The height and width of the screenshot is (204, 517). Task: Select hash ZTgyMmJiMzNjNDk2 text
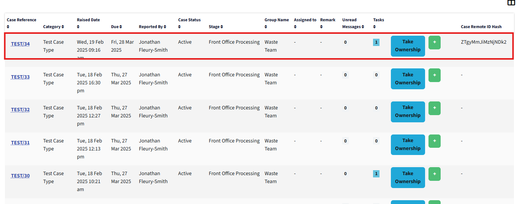tap(484, 42)
